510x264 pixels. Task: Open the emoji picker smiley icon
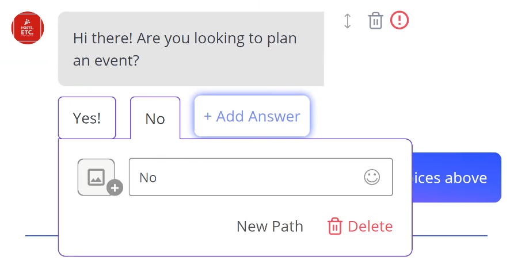click(x=372, y=177)
